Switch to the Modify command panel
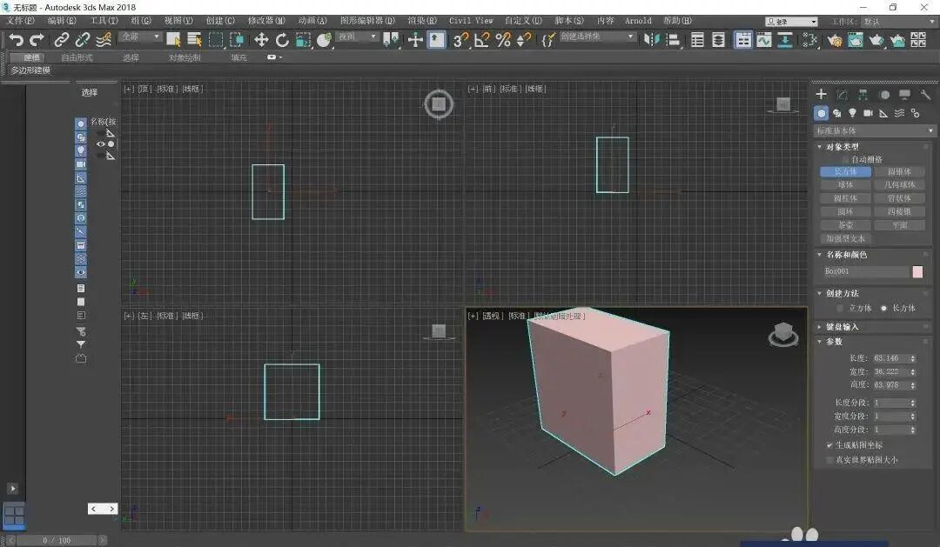Screen dimensions: 940x547 843,94
